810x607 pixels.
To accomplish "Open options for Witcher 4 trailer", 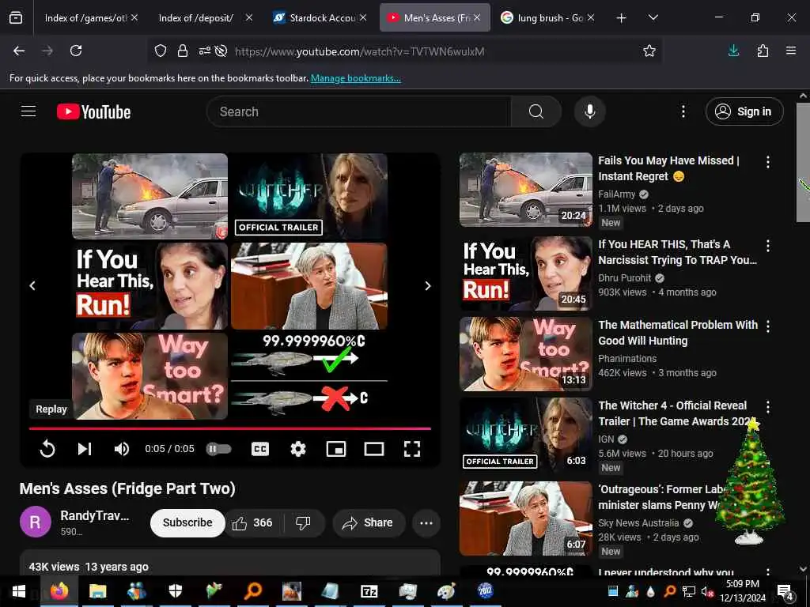I will [x=767, y=407].
